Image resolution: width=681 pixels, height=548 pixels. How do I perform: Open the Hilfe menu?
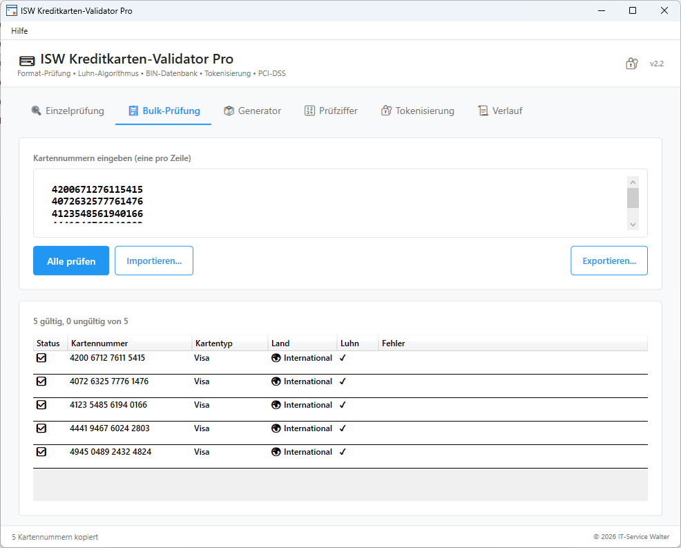(19, 31)
